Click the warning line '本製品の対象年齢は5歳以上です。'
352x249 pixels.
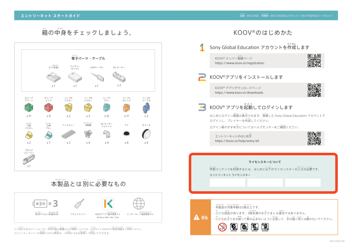(237, 207)
